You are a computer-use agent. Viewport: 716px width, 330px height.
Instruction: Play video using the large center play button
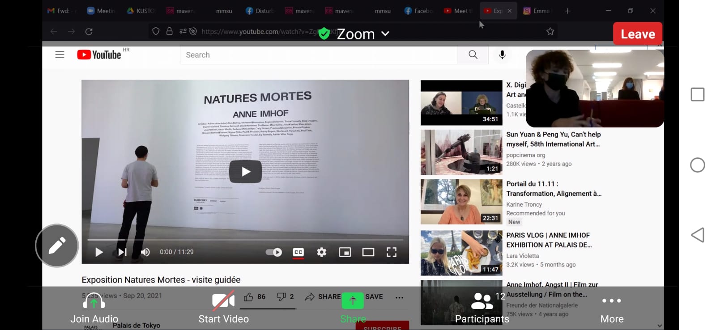pyautogui.click(x=246, y=171)
